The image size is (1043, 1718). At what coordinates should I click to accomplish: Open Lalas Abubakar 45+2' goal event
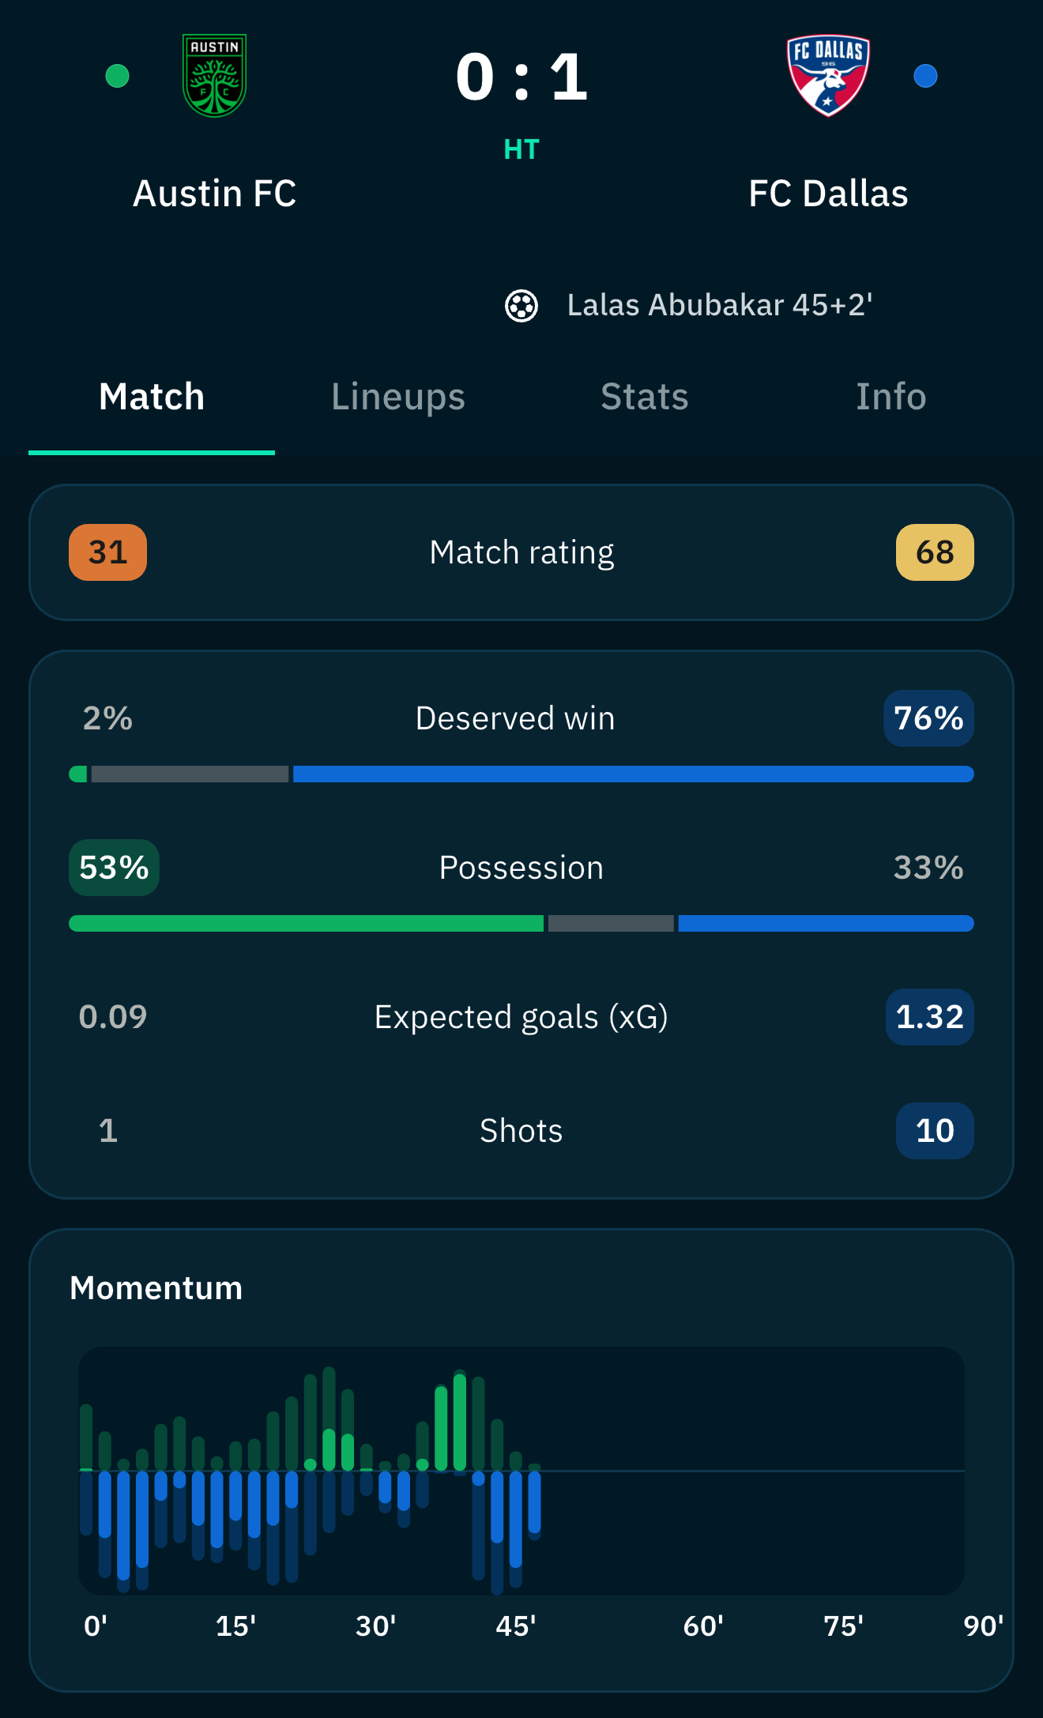click(720, 305)
